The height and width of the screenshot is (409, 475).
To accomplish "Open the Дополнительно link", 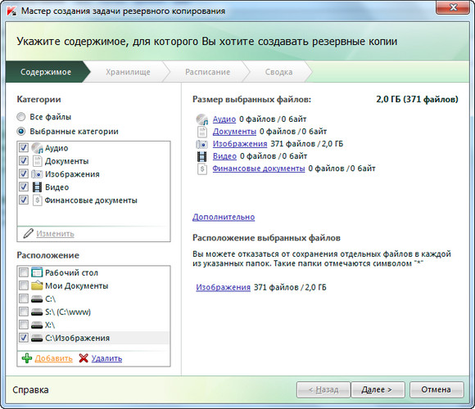I will coord(224,217).
